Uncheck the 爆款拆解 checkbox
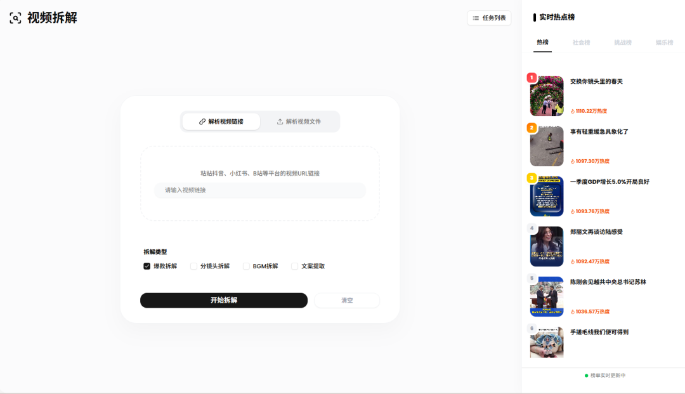 tap(147, 266)
